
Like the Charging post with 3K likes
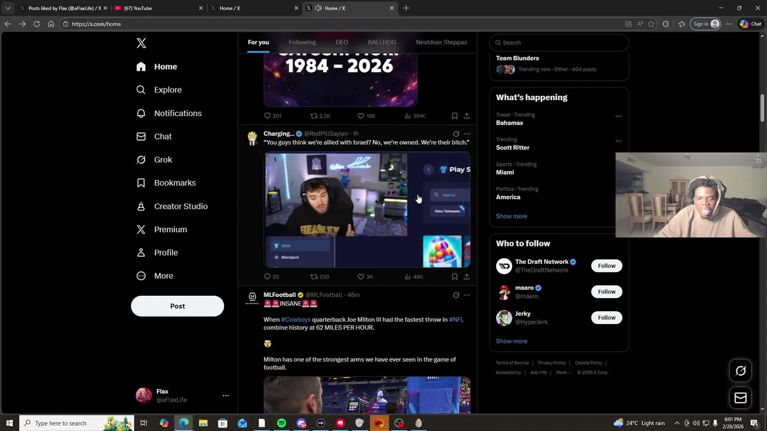[366, 277]
